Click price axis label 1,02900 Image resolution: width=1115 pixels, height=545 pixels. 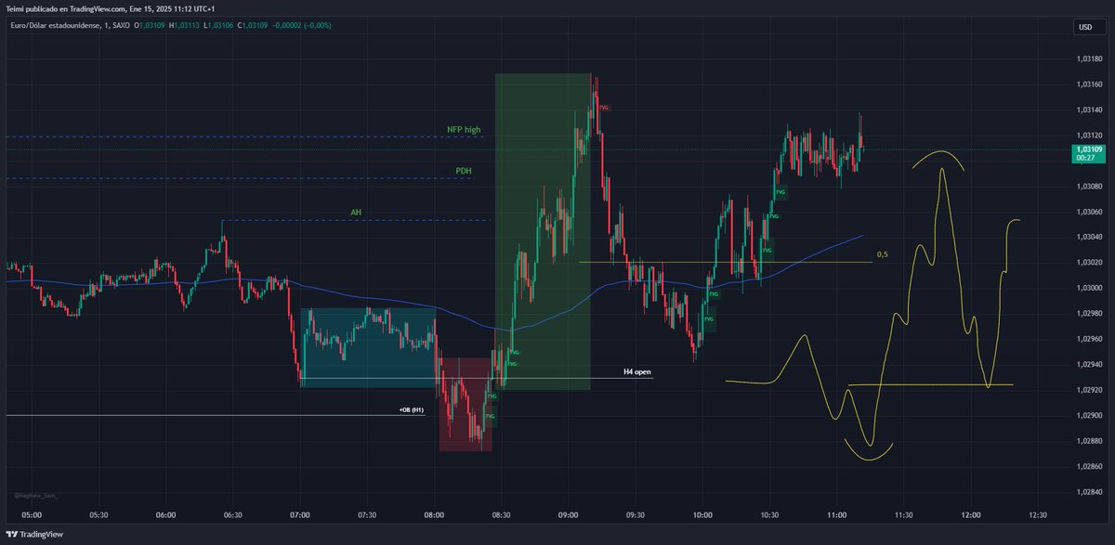[x=1087, y=415]
